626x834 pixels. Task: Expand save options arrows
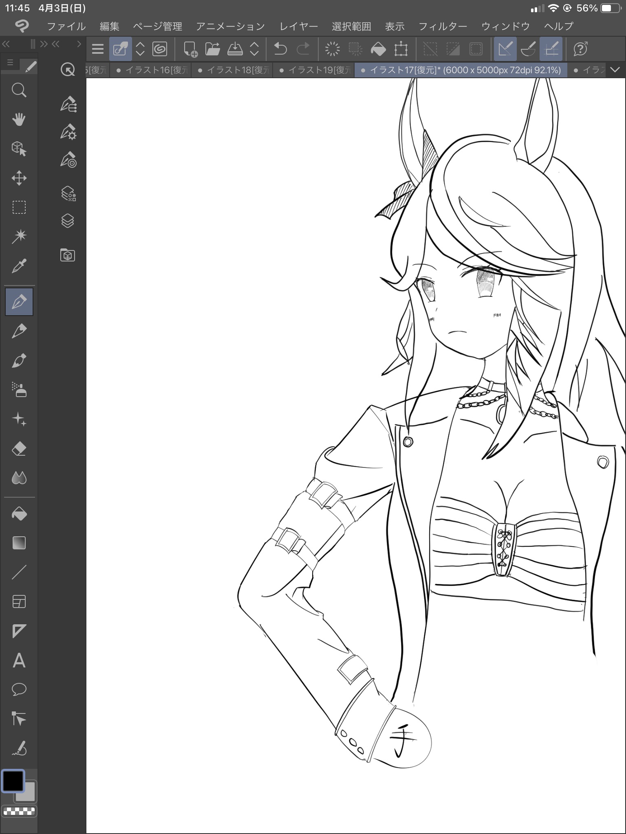click(254, 49)
